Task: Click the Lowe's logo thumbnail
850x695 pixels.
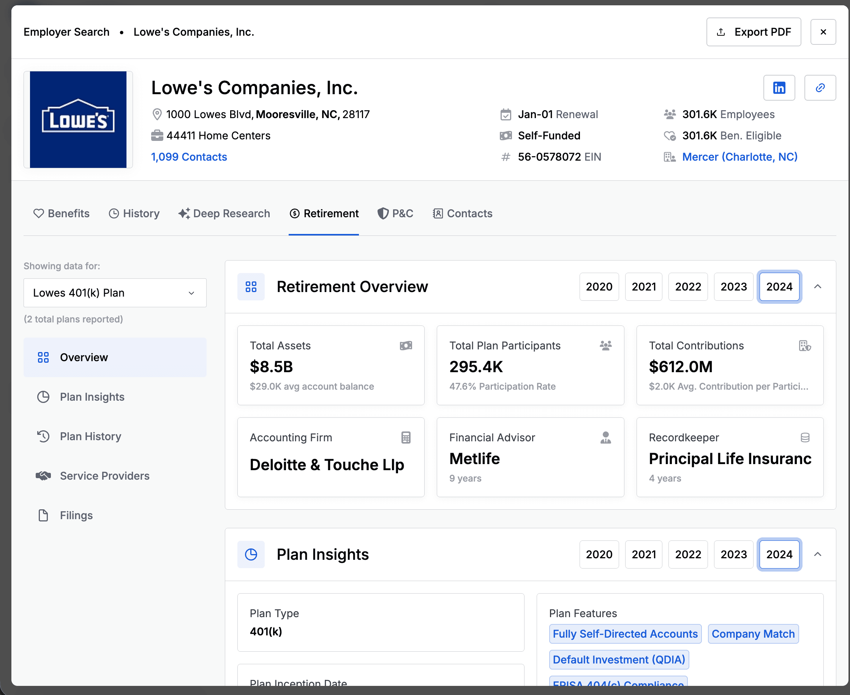Action: (78, 119)
